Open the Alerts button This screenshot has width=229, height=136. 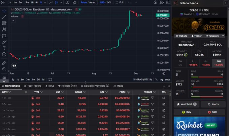click(213, 104)
